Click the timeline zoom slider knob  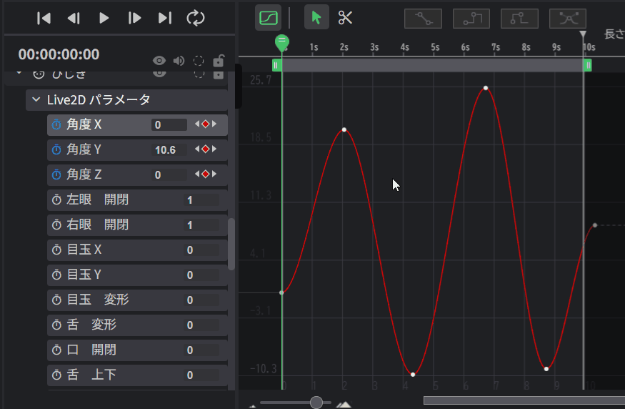316,403
